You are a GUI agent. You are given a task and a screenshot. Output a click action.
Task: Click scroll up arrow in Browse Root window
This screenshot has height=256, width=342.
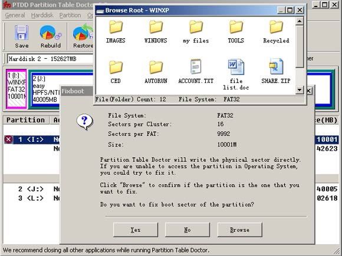[x=300, y=21]
